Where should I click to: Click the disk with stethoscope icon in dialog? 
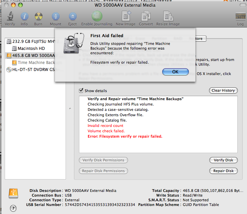click(74, 43)
